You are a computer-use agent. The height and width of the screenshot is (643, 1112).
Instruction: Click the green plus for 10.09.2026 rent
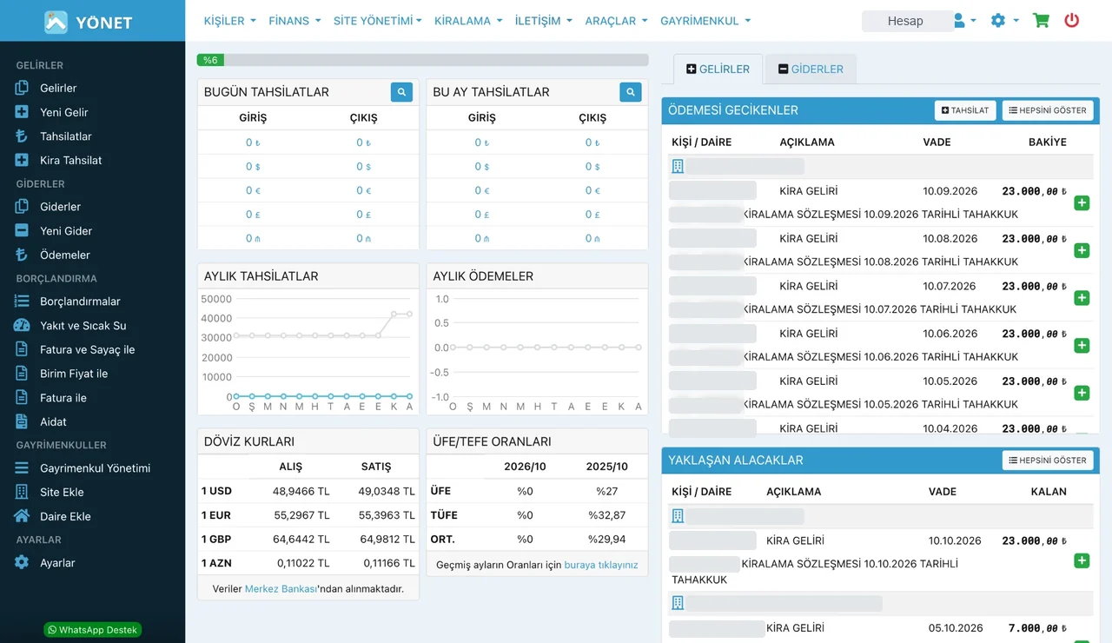(x=1082, y=203)
